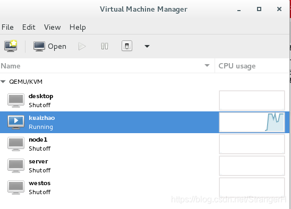The height and width of the screenshot is (209, 291).
Task: Click the new virtual machine icon
Action: click(x=11, y=46)
